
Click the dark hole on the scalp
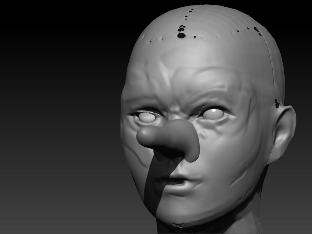tap(182, 35)
